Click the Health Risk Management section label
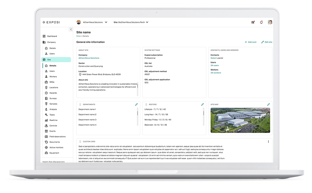The height and width of the screenshot is (193, 312). 53,162
